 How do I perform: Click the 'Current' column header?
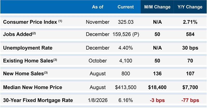point(125,7)
